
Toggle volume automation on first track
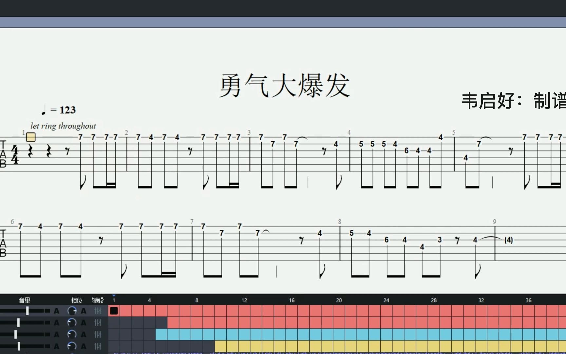(x=56, y=311)
